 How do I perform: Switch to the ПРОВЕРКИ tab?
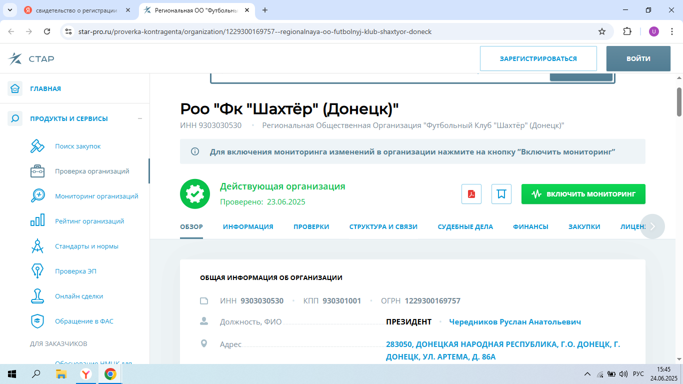[311, 226]
